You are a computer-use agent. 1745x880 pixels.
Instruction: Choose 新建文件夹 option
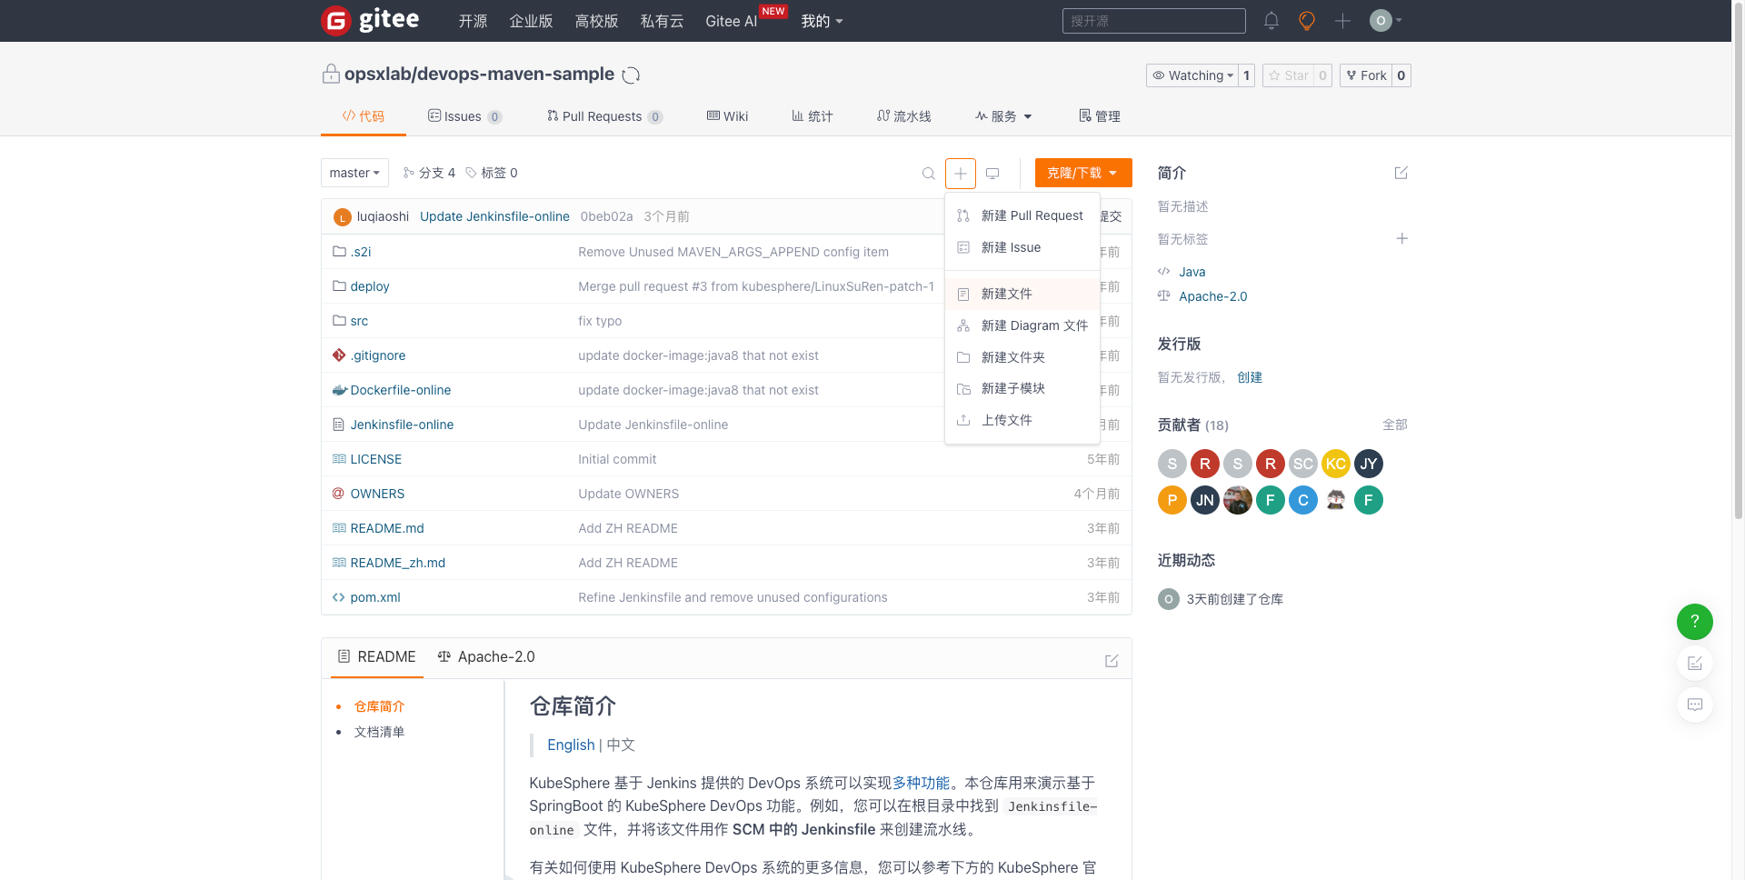pyautogui.click(x=1022, y=357)
